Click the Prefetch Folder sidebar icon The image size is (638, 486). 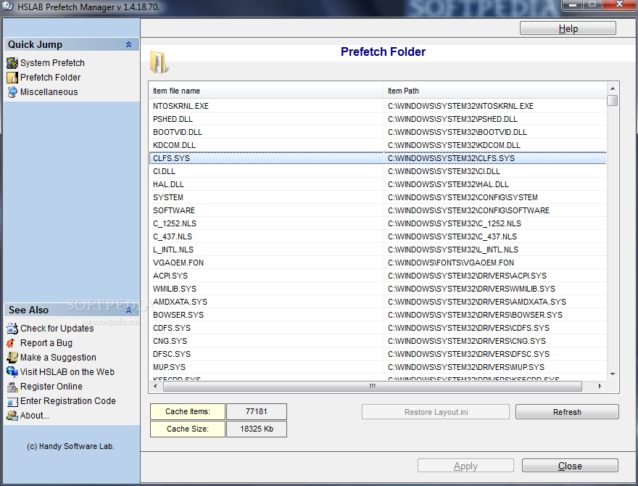point(12,78)
